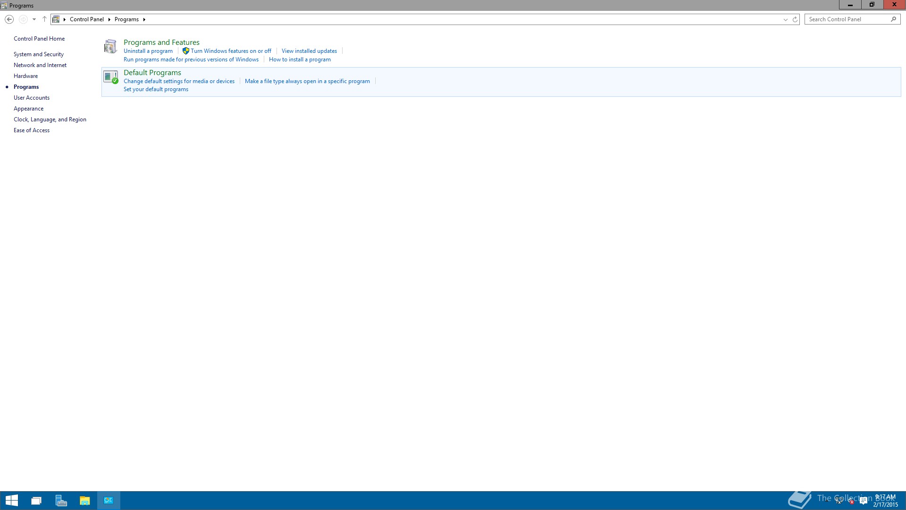Click the active Control Panel taskbar button
Viewport: 906px width, 510px height.
coord(109,501)
